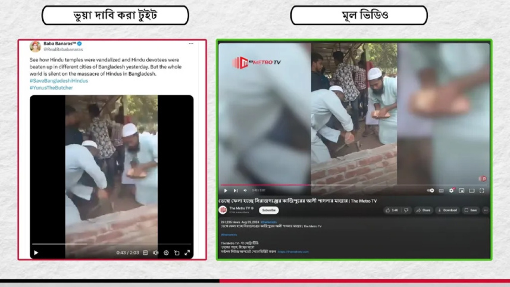Skip to next video in YouTube player
This screenshot has width=510, height=287.
point(236,191)
